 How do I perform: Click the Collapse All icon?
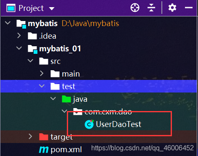pyautogui.click(x=151, y=8)
